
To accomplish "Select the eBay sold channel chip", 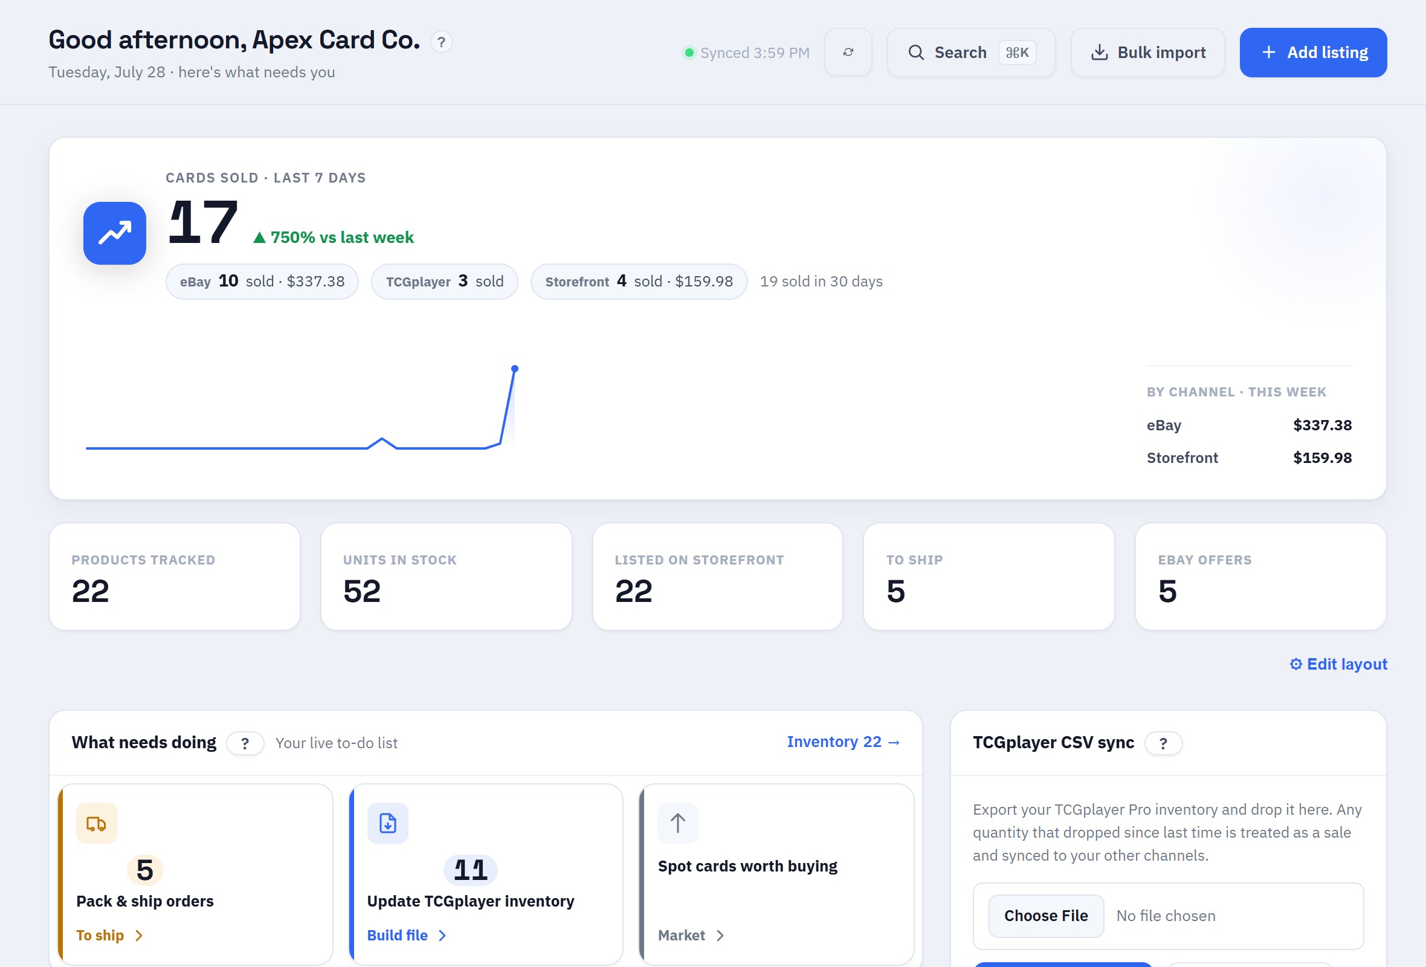I will (x=262, y=282).
